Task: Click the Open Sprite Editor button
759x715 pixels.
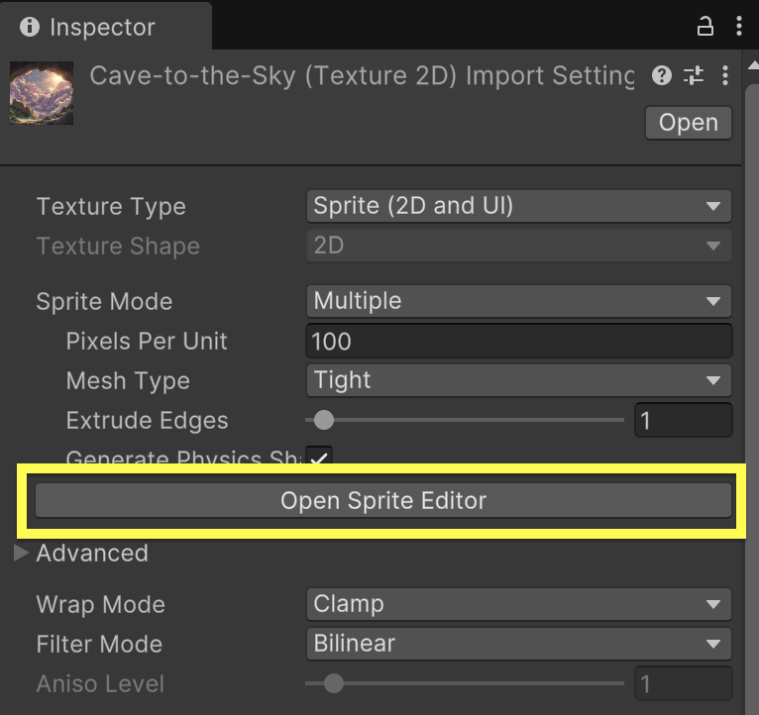Action: [x=383, y=500]
